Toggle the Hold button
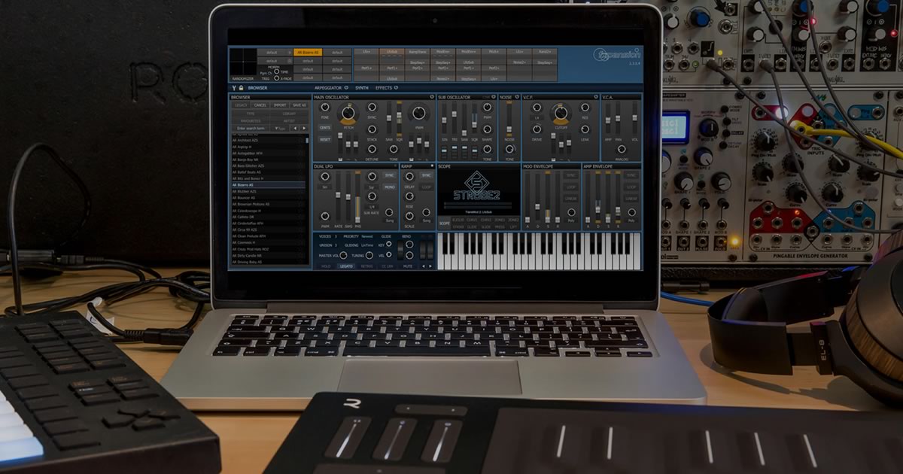 [x=326, y=266]
